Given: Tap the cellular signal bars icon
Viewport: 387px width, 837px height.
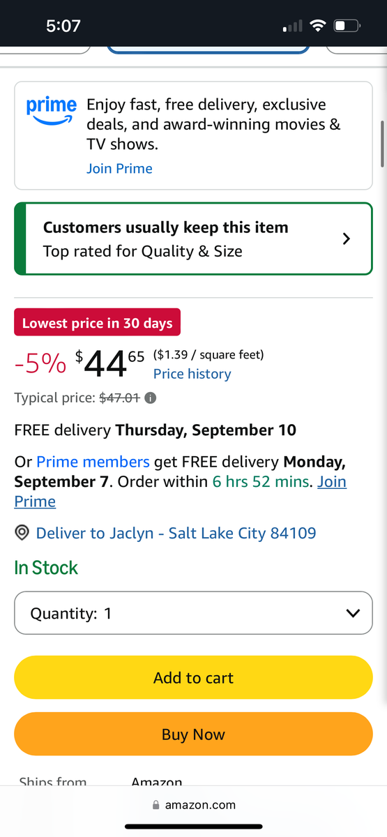Looking at the screenshot, I should coord(293,27).
